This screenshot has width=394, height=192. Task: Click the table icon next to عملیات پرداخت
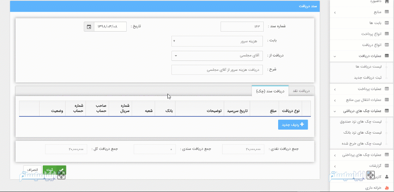[x=387, y=89]
